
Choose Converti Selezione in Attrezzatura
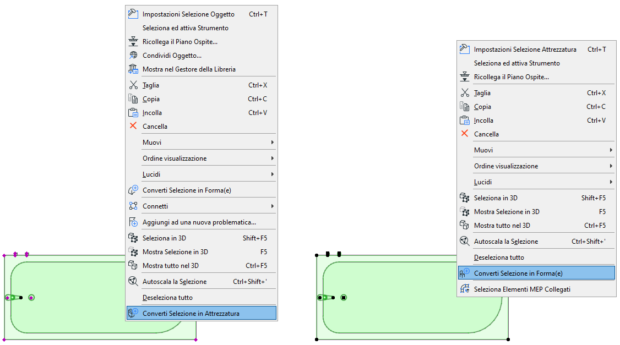[202, 313]
